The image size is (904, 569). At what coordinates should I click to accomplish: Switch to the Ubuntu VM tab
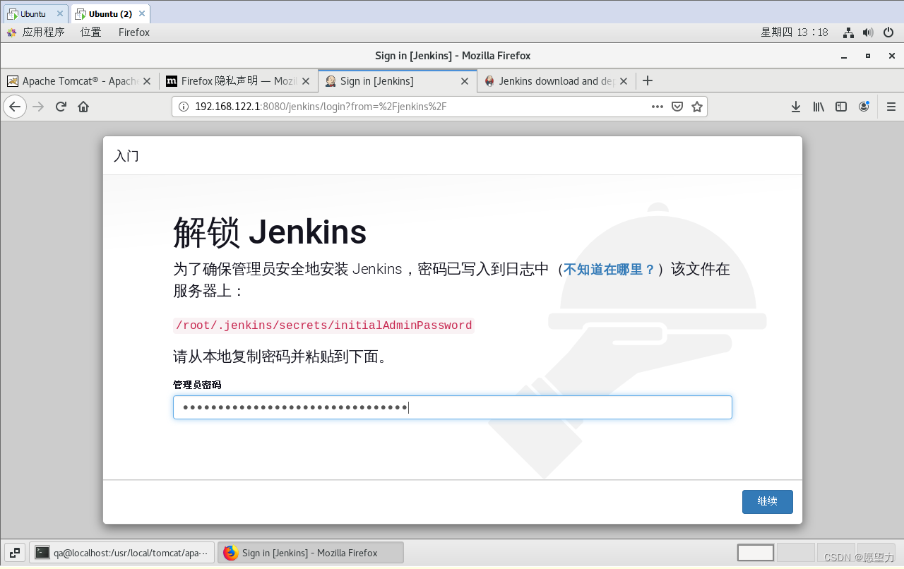35,13
